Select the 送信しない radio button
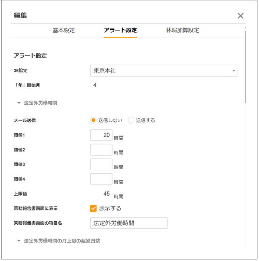Viewport: 259px width, 261px height. pyautogui.click(x=93, y=120)
